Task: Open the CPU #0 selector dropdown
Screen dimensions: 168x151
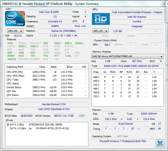Action: [x=15, y=31]
